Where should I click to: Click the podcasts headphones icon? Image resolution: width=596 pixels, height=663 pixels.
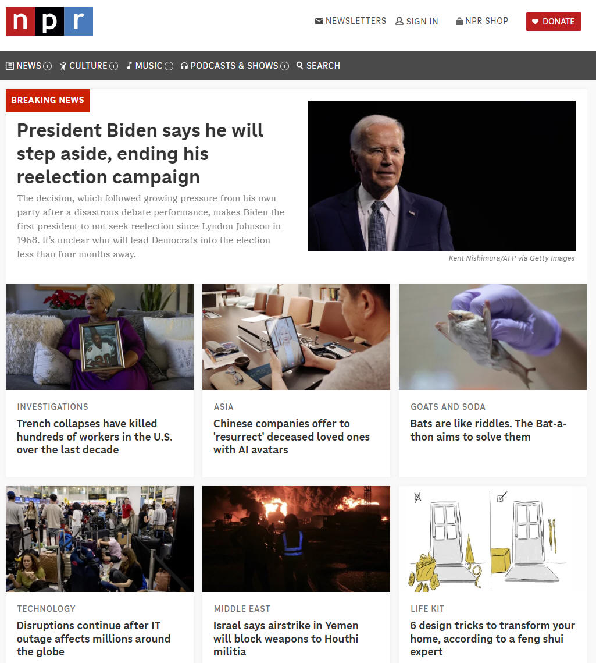(x=184, y=66)
